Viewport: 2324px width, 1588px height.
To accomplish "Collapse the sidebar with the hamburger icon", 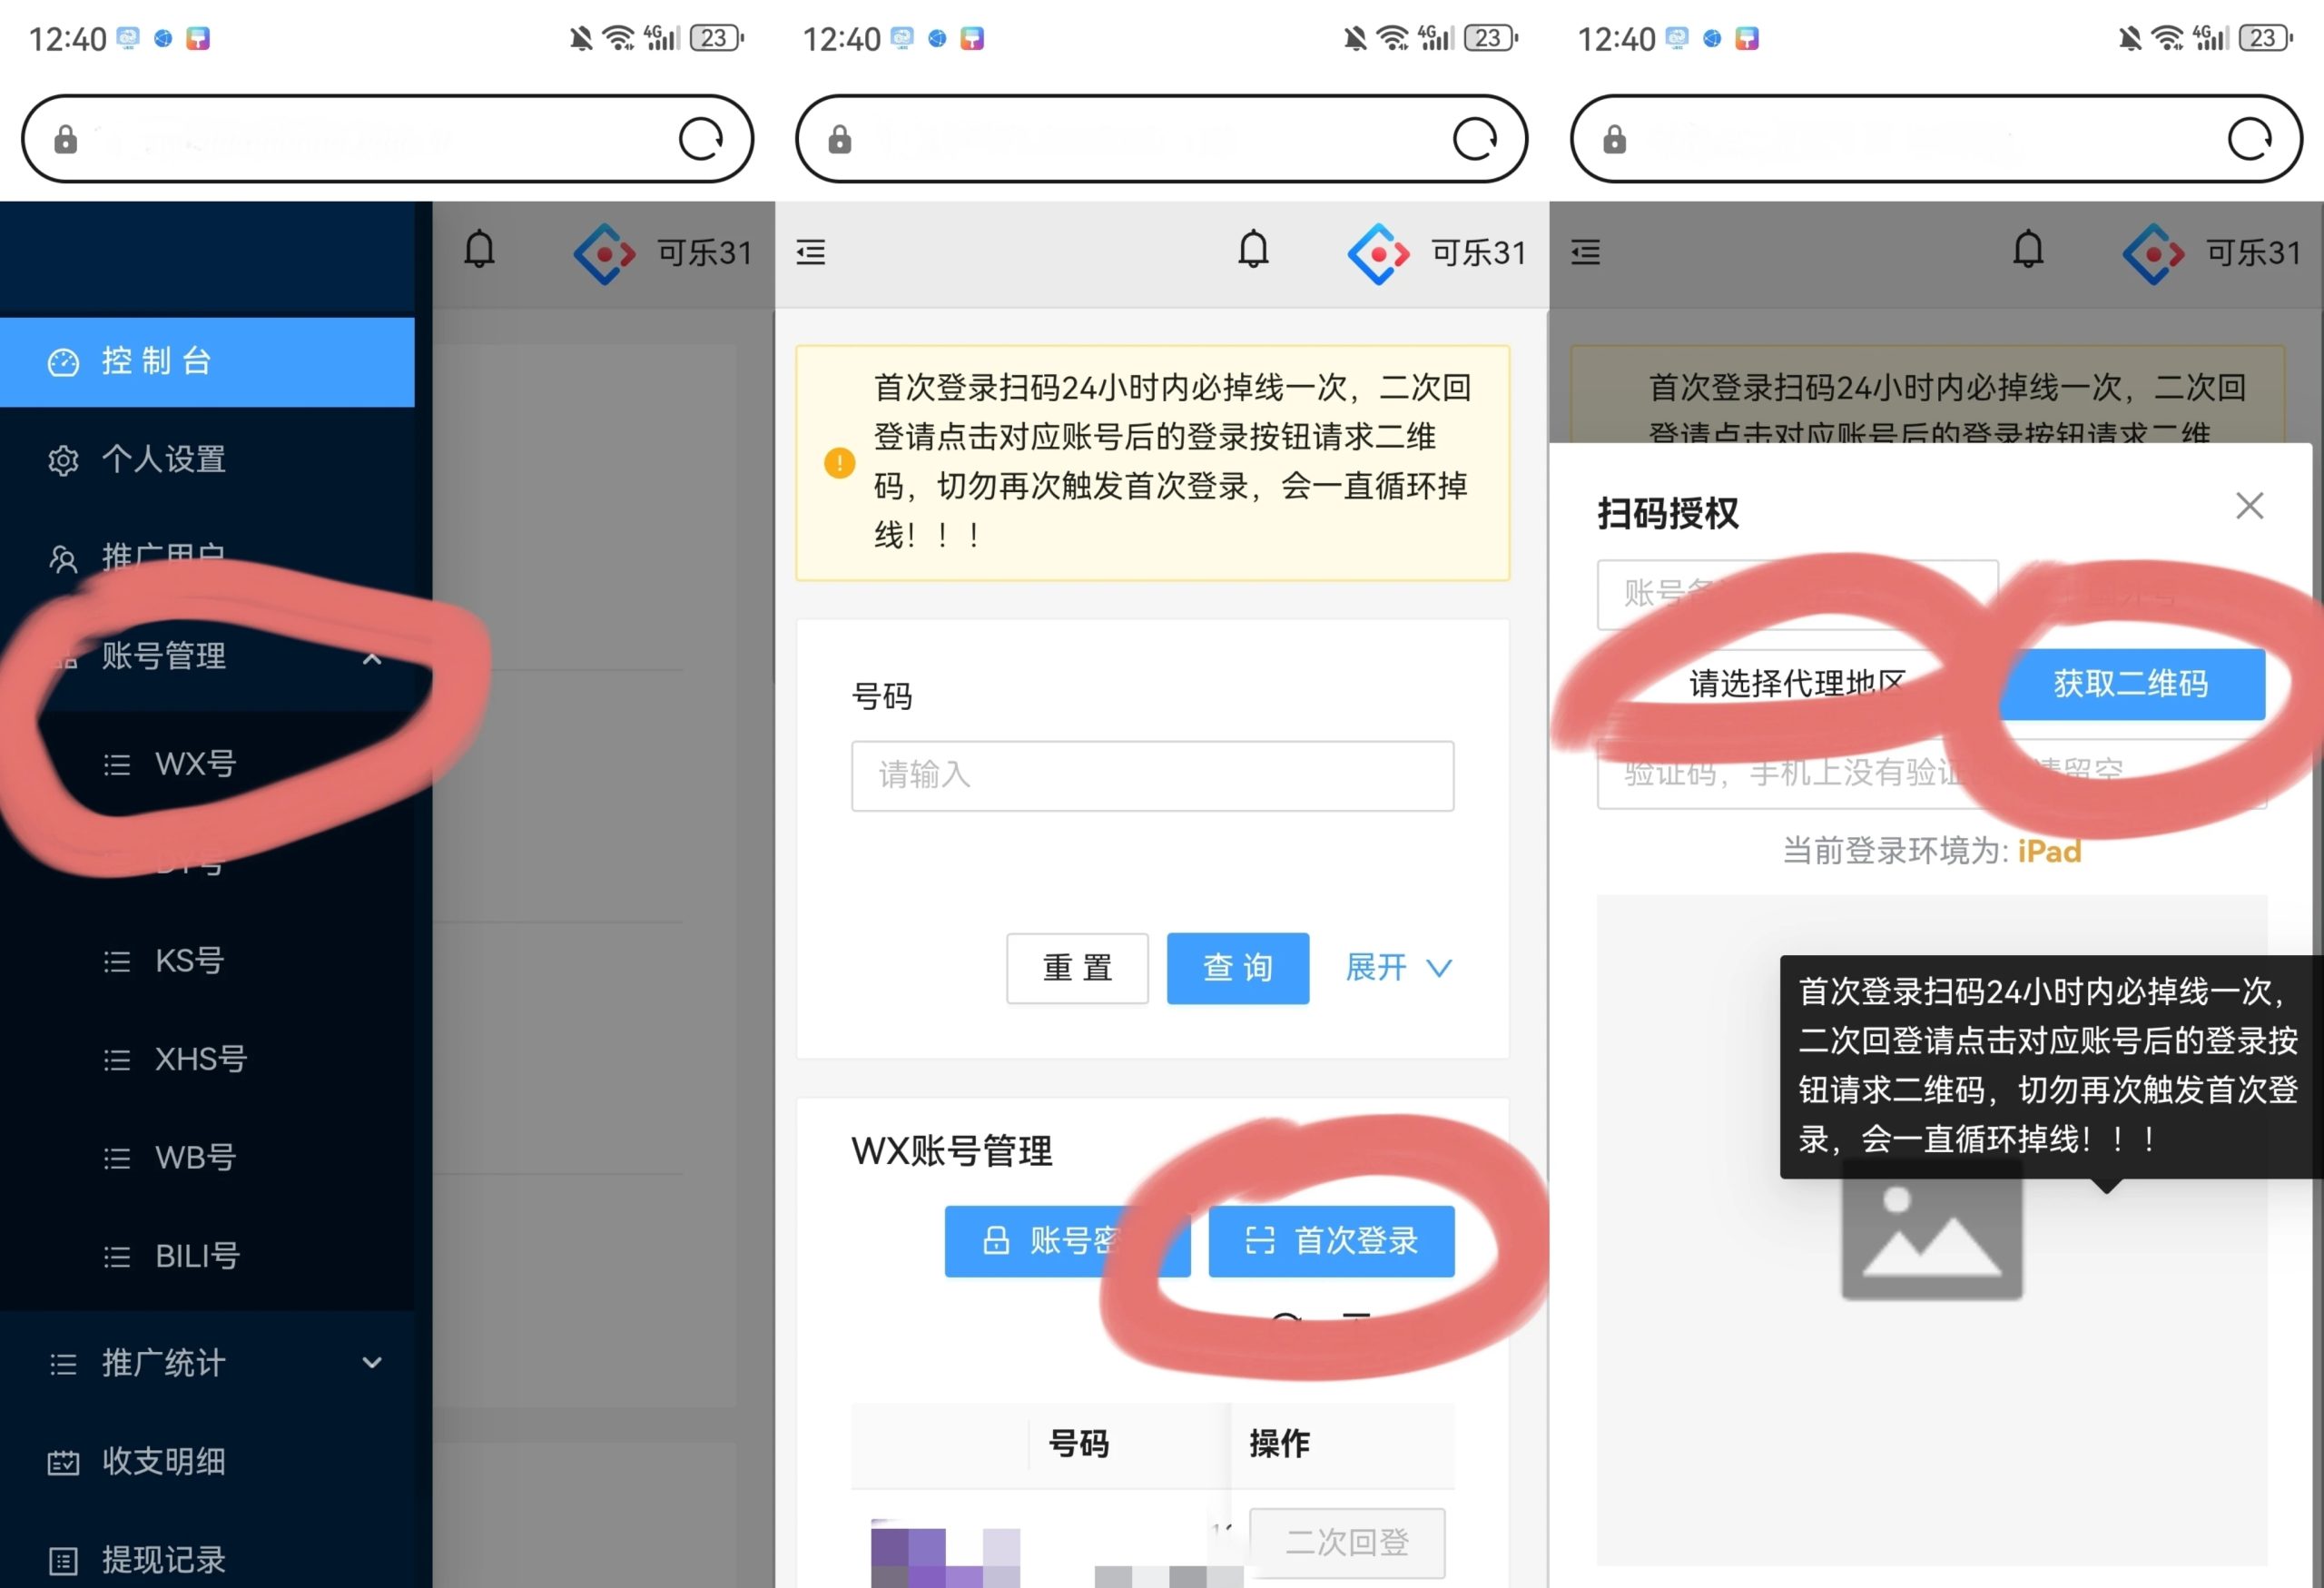I will pyautogui.click(x=810, y=253).
